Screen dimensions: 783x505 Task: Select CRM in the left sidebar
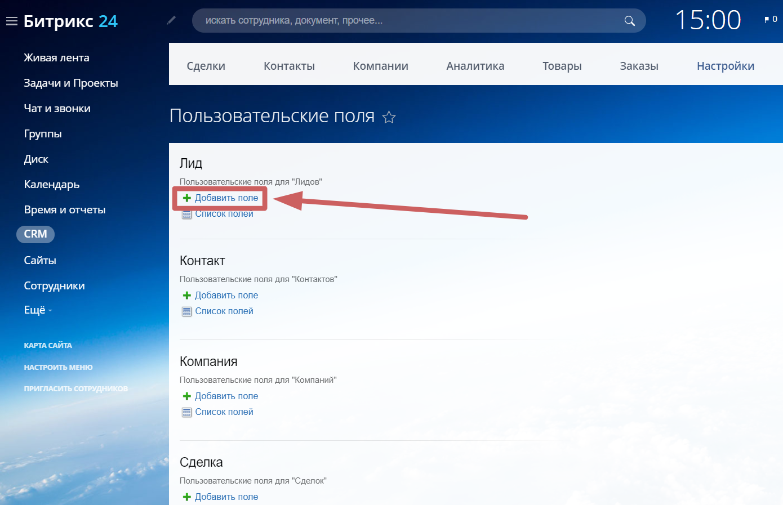click(x=35, y=234)
